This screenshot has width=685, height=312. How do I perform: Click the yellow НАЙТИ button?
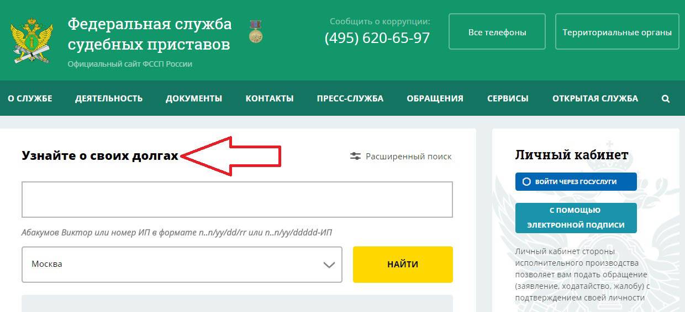(403, 265)
